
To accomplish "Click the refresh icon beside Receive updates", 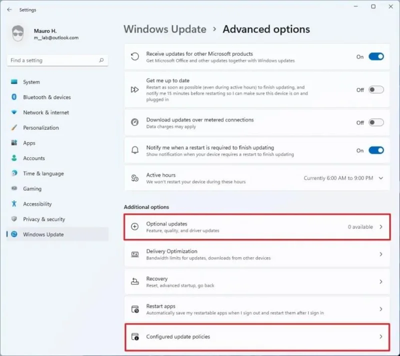I will pos(134,57).
